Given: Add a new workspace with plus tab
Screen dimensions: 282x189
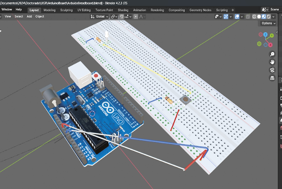Looking at the screenshot, I should point(233,10).
